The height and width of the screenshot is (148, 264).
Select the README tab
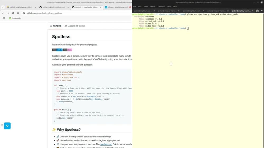point(55,26)
